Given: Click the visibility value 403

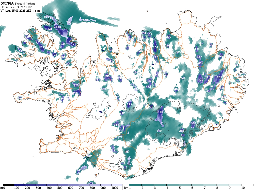Looking at the screenshot, I should click(x=110, y=50).
